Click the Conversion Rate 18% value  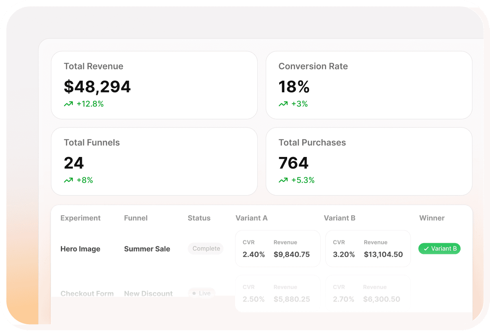(294, 87)
